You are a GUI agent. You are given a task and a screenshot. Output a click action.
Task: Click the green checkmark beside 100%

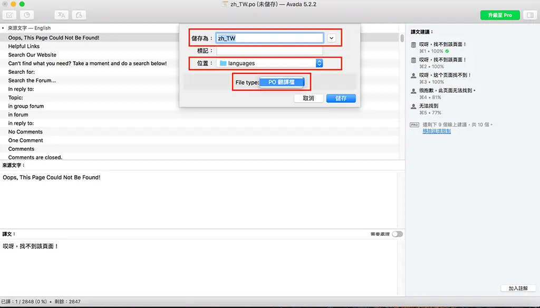click(x=447, y=51)
